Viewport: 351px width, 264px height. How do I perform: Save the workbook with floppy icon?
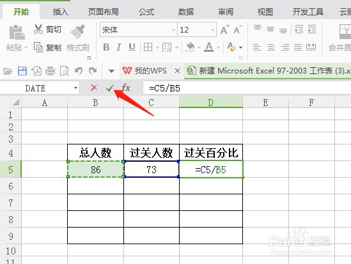click(22, 71)
